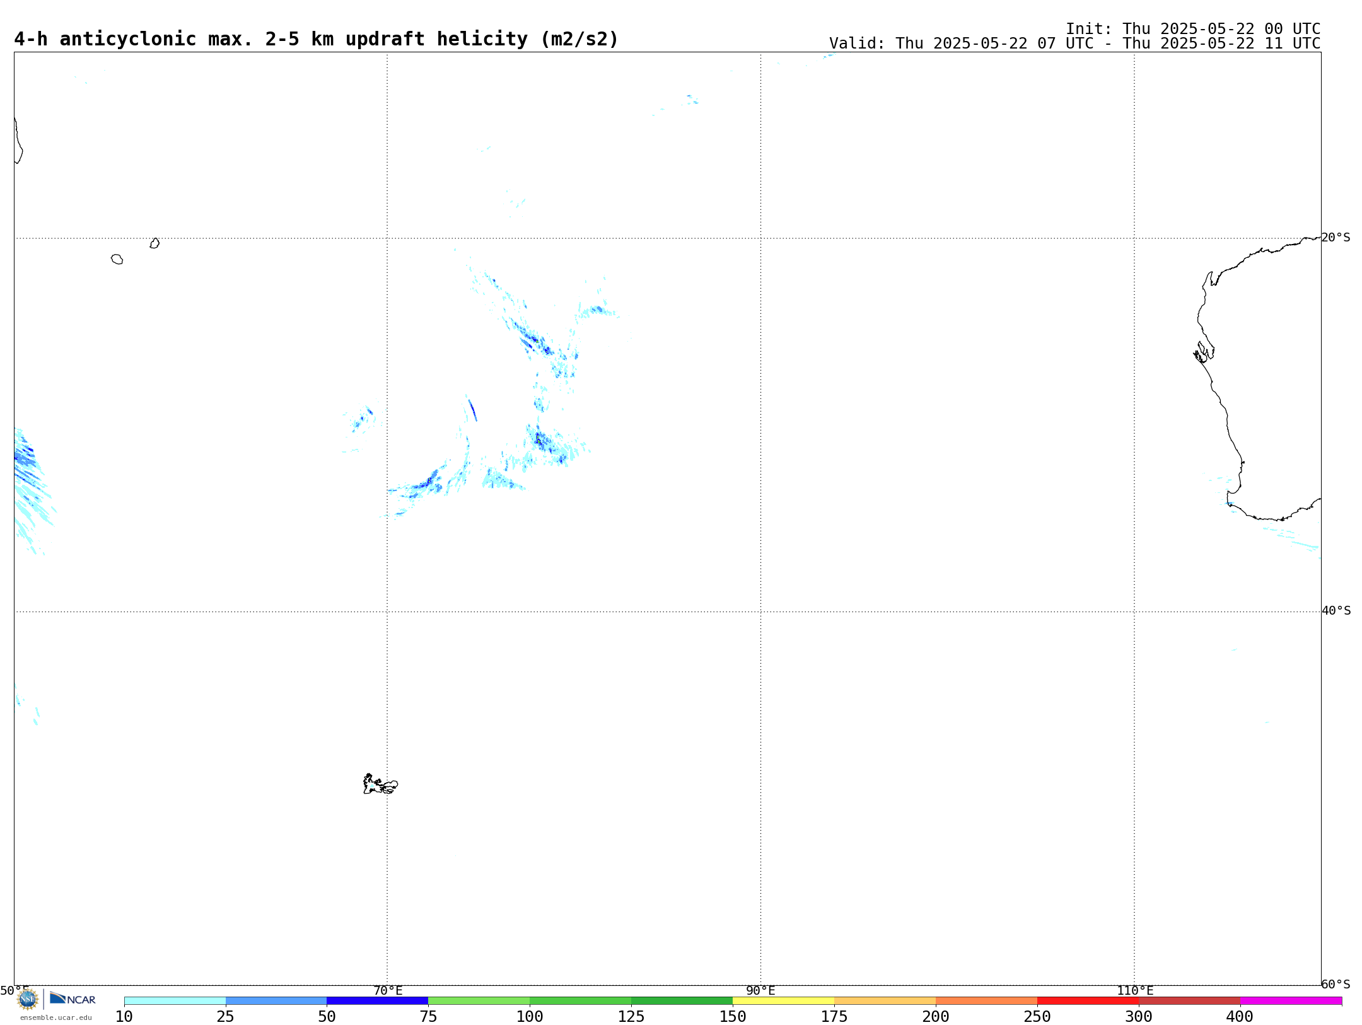Click the colorbar tick label 25
Viewport: 1362px width, 1025px height.
tap(226, 1016)
